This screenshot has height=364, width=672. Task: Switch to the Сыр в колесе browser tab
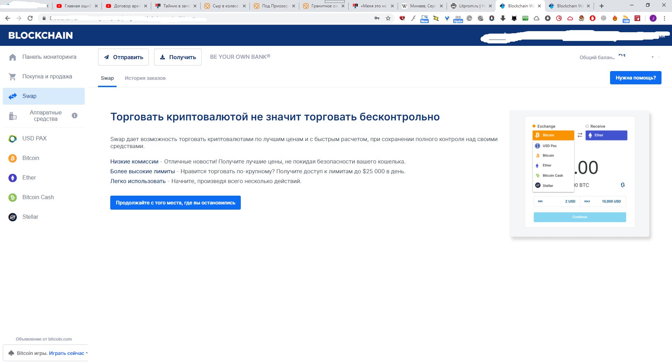[225, 6]
